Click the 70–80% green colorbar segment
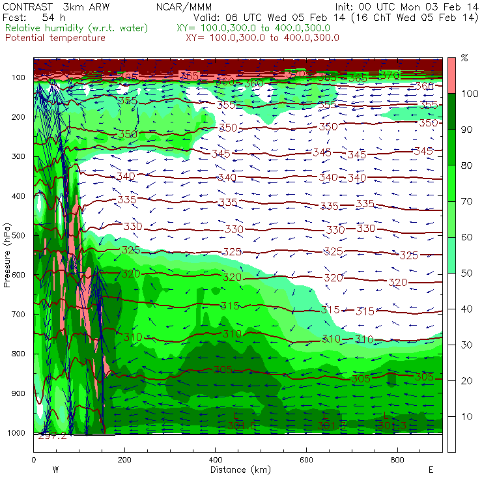This screenshot has width=482, height=482. pyautogui.click(x=451, y=183)
